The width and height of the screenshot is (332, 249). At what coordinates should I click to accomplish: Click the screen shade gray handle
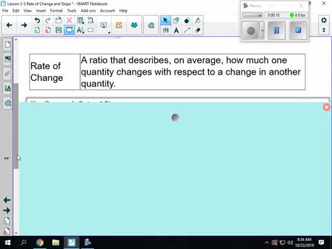[x=175, y=118]
